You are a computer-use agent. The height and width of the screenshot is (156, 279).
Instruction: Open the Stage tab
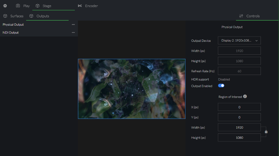coord(44,6)
